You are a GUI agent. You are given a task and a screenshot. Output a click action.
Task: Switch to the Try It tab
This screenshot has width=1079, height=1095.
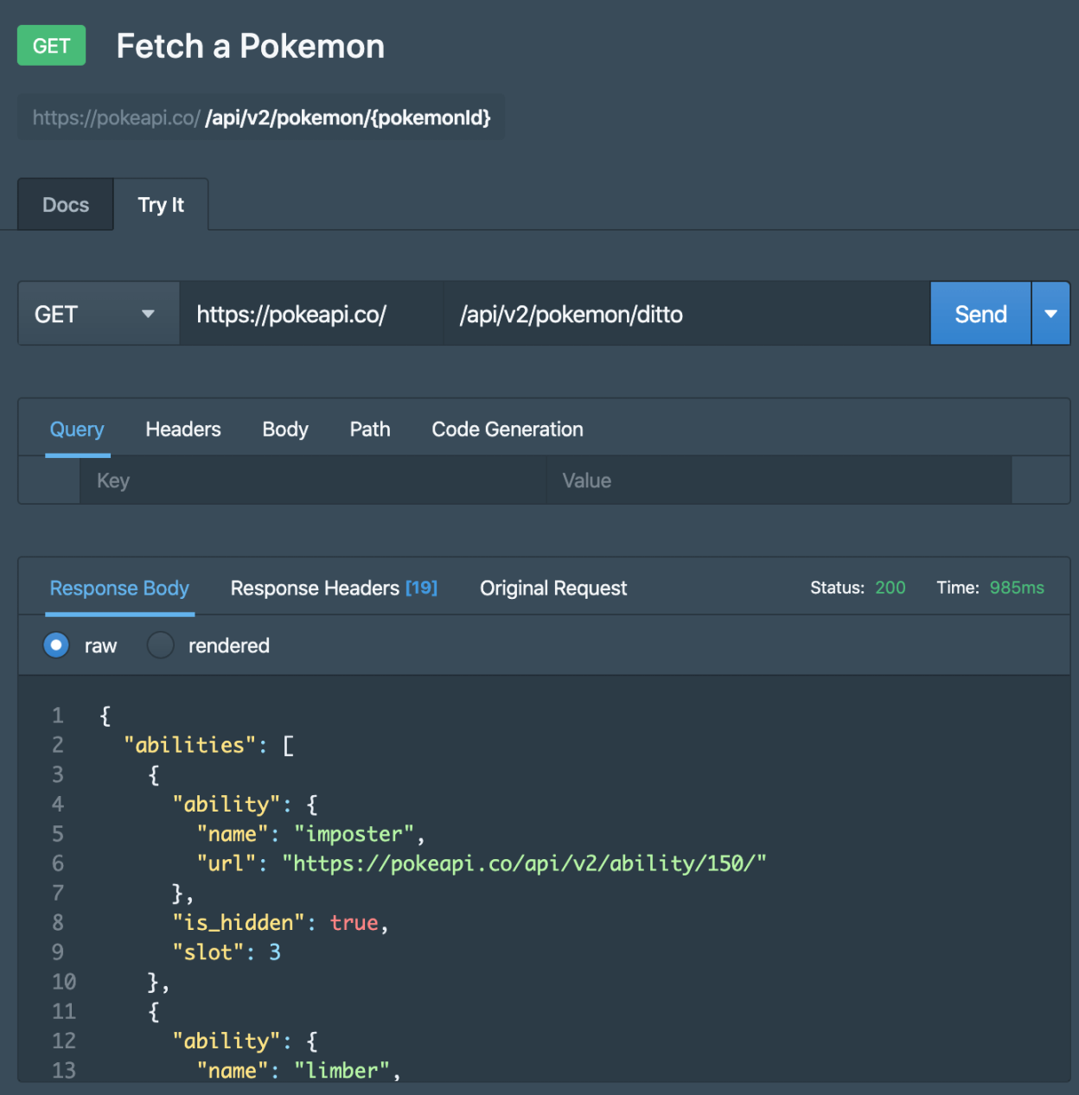point(161,205)
